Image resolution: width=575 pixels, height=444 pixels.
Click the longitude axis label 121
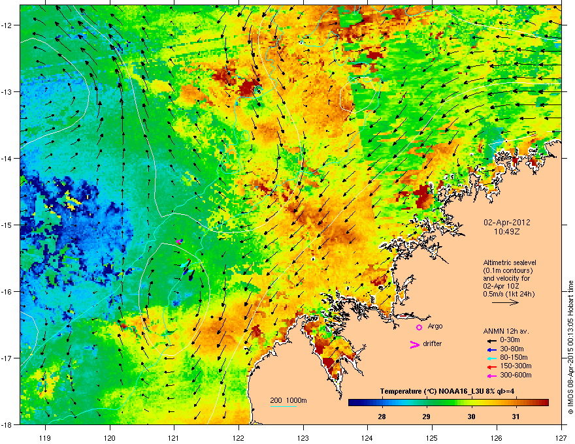174,437
